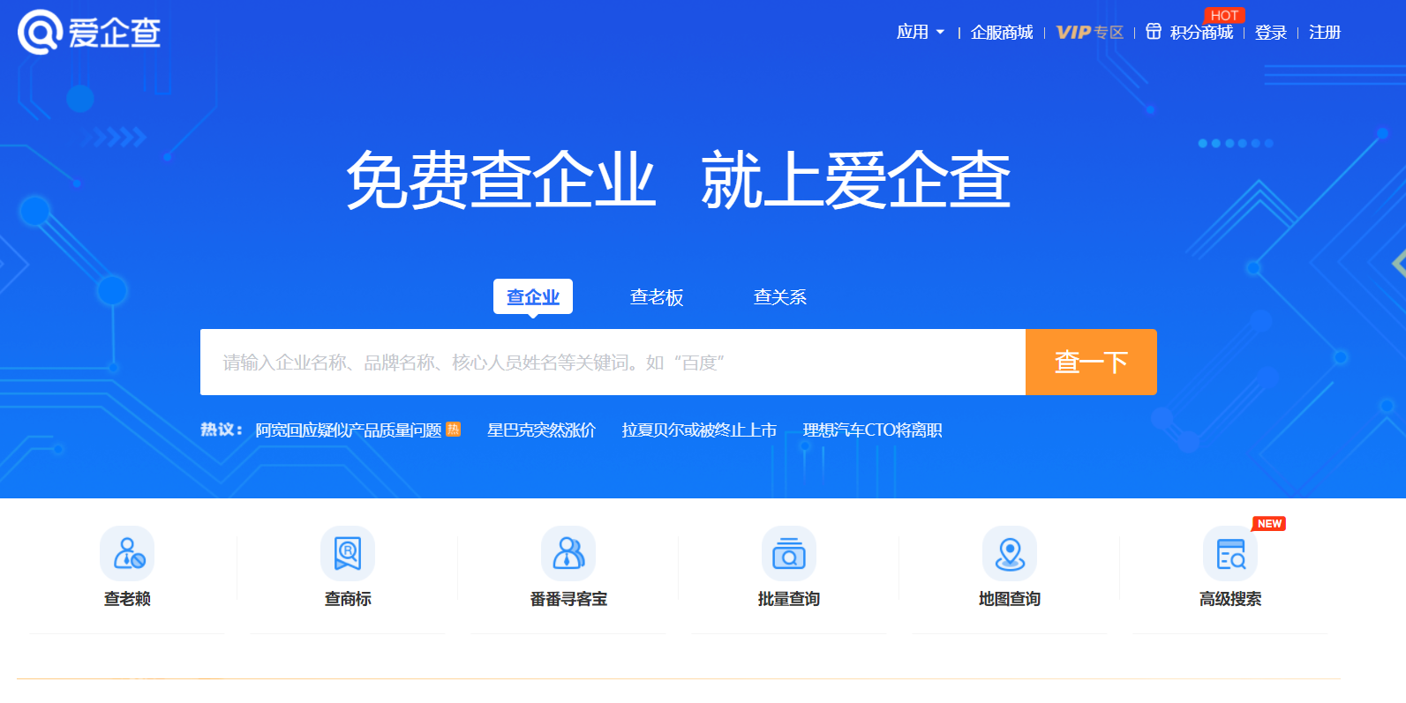Screen dimensions: 1406x703
Task: Click the 查老赖 label text
Action: coord(127,599)
